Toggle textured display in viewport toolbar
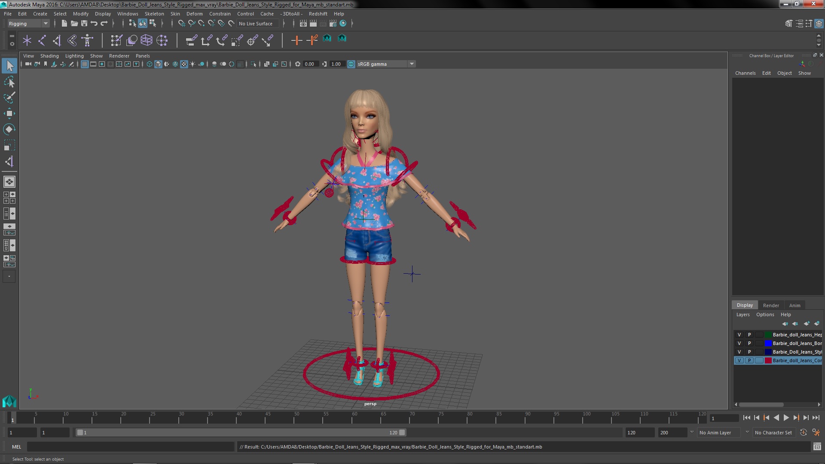The height and width of the screenshot is (464, 825). click(184, 64)
